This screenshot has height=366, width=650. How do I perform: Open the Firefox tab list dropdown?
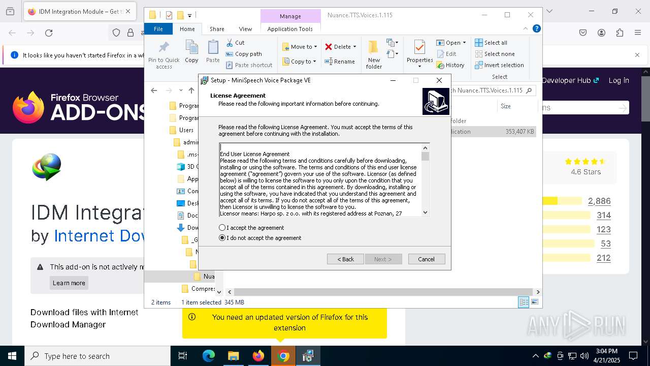click(549, 11)
